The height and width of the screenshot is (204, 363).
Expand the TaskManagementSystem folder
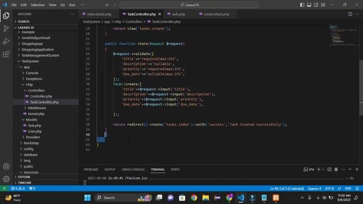click(40, 56)
